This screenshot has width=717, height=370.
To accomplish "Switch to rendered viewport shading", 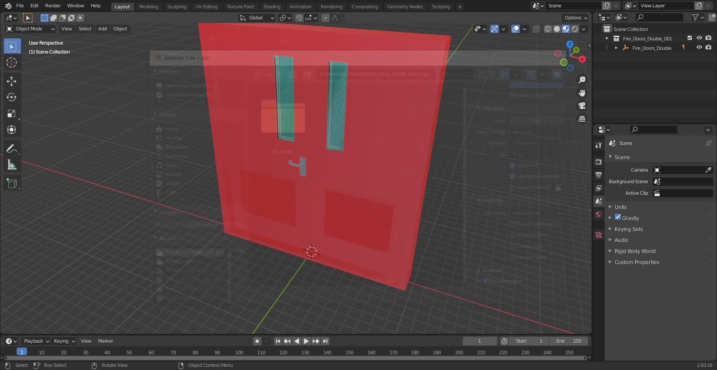I will tap(575, 29).
